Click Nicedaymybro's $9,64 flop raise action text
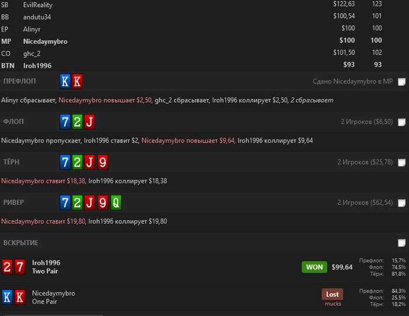409x316 pixels. coord(188,141)
